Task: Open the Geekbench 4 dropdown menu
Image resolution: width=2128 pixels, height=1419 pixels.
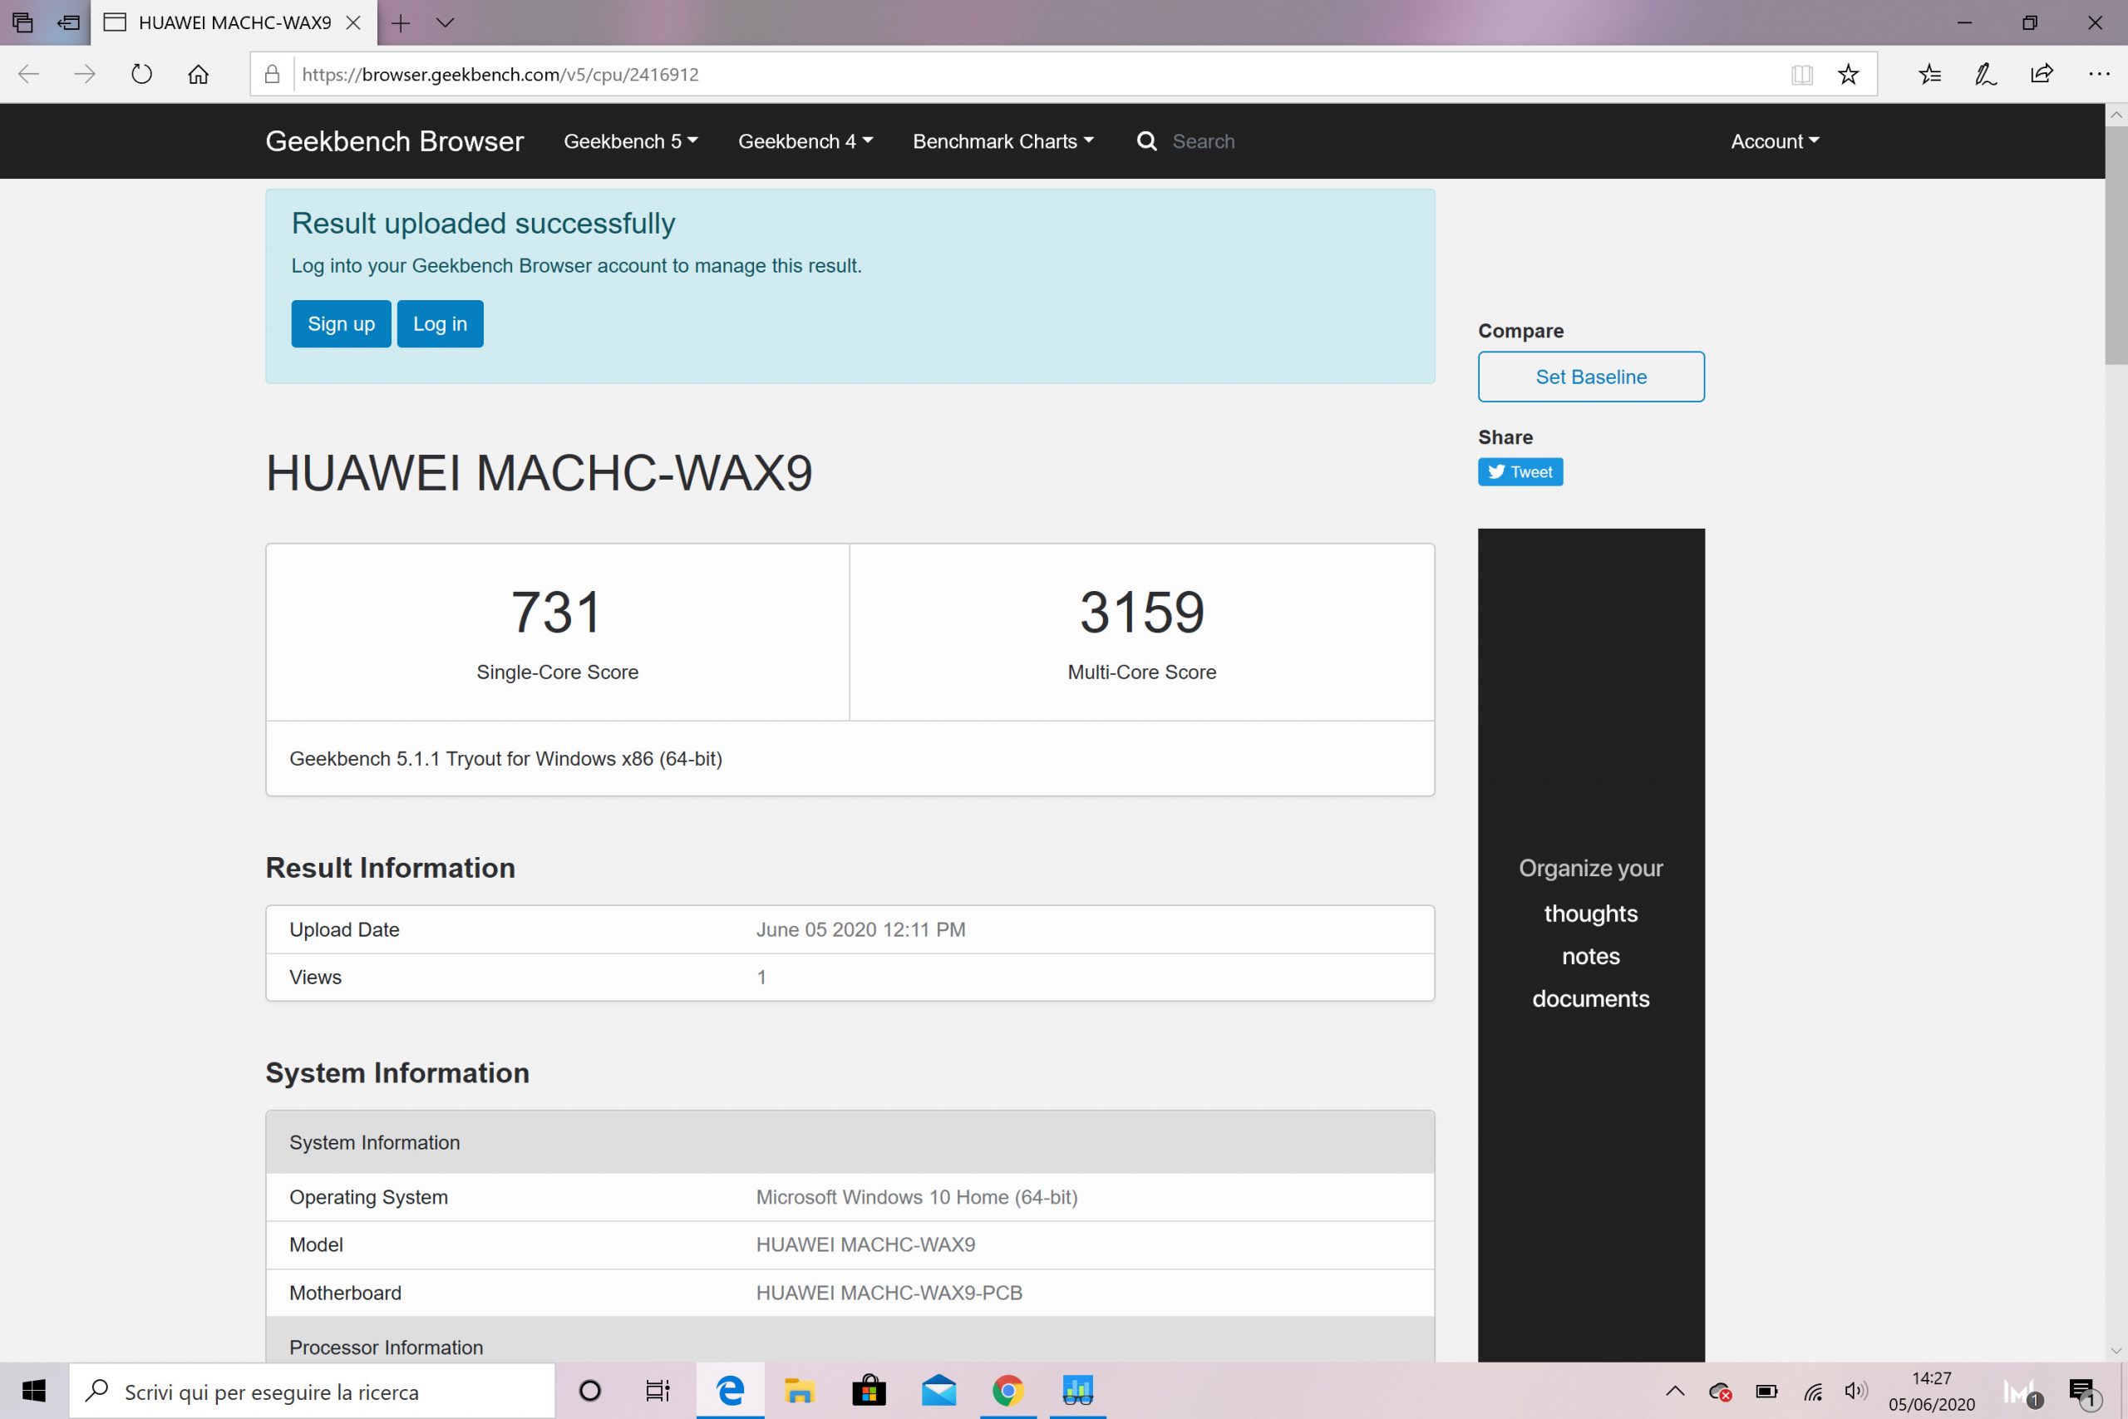Action: 805,141
